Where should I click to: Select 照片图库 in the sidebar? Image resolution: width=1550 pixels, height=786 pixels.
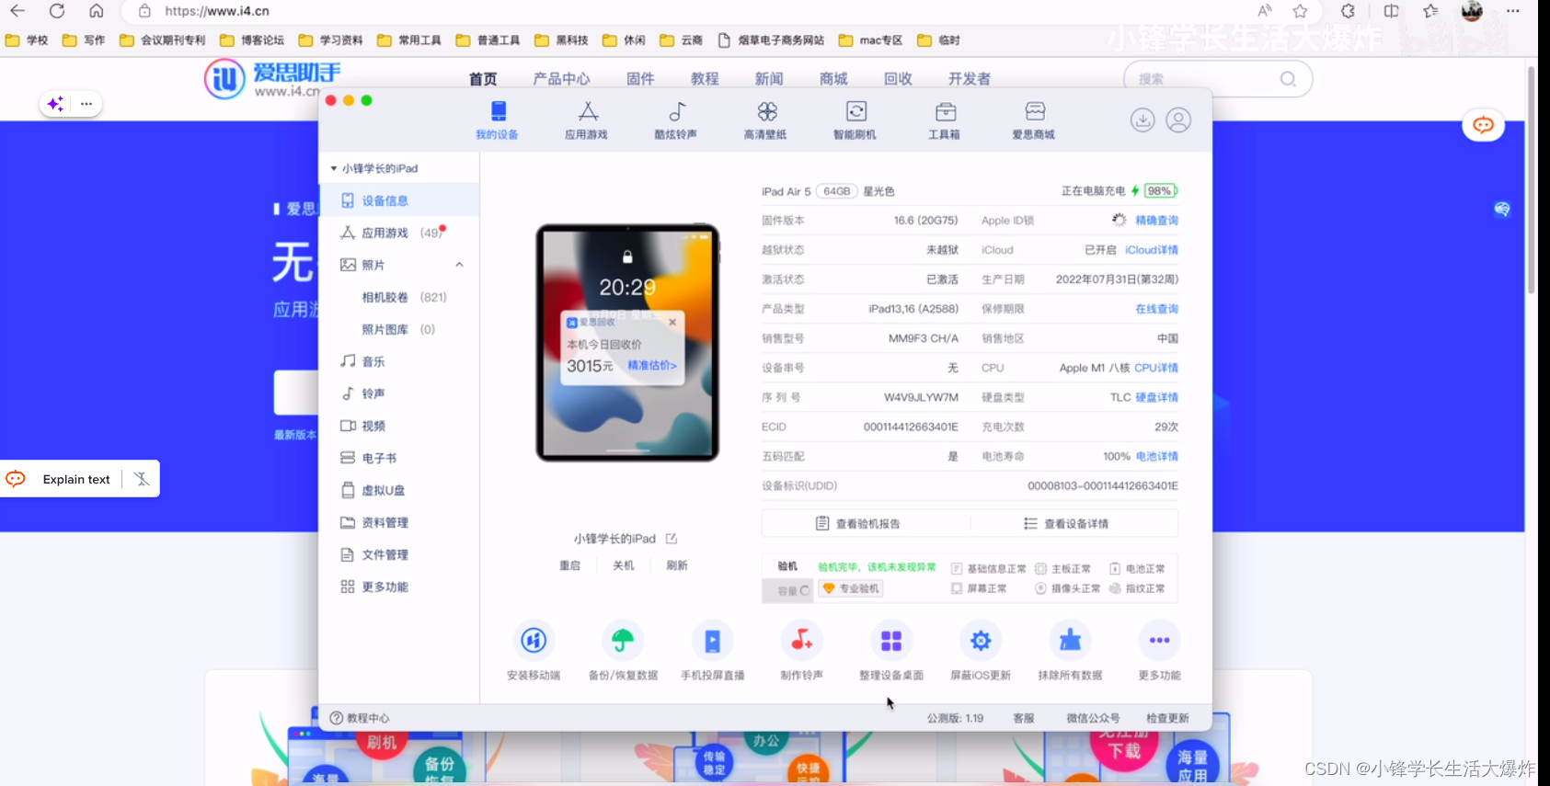pyautogui.click(x=398, y=329)
